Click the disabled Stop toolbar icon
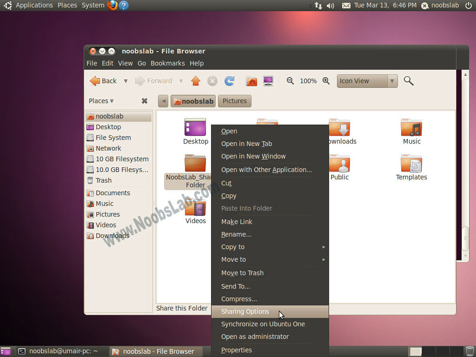 click(x=212, y=81)
